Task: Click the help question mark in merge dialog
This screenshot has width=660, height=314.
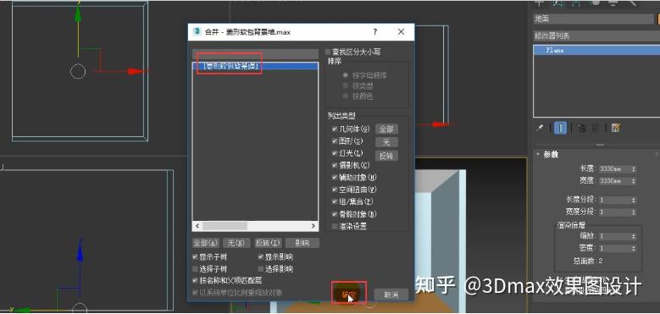Action: (375, 32)
